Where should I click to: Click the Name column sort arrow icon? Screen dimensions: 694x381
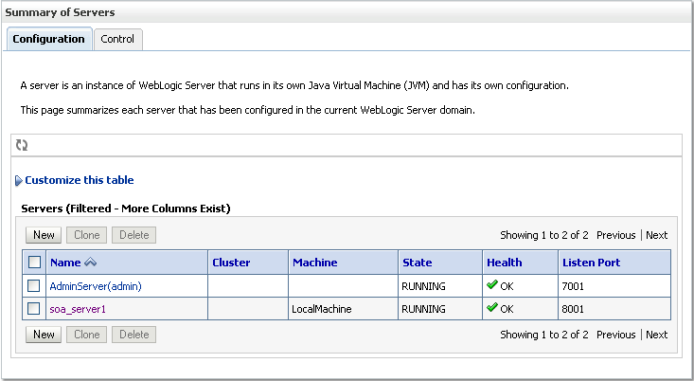pos(90,263)
